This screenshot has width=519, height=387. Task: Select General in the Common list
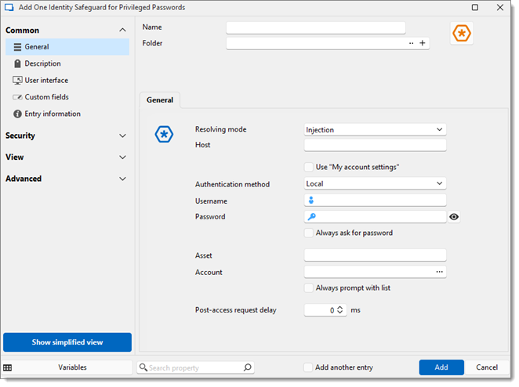(x=67, y=47)
